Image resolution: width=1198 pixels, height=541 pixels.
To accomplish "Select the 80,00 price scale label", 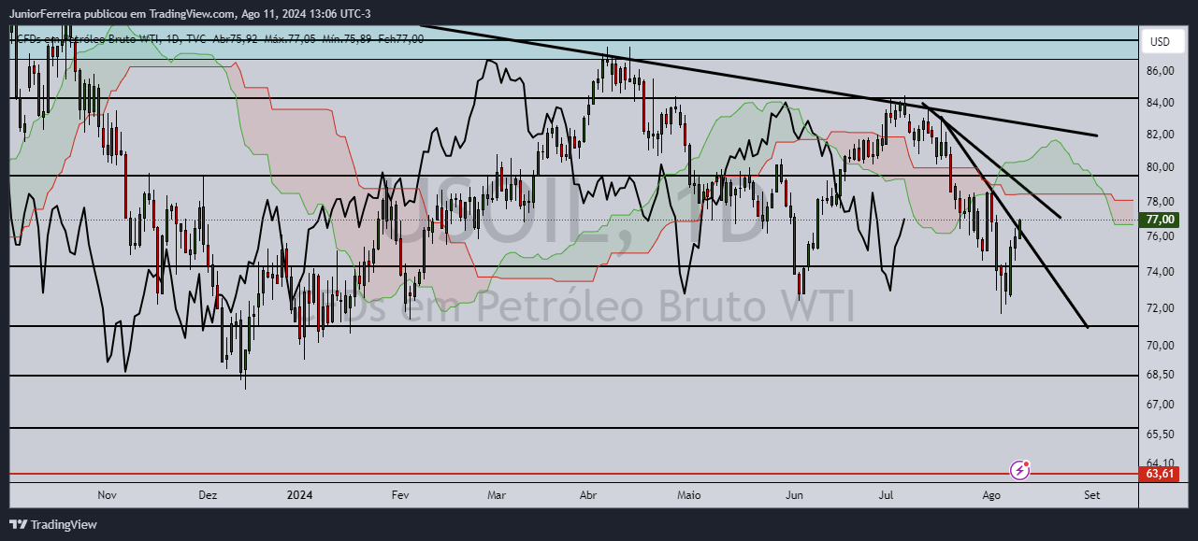I will (x=1160, y=167).
